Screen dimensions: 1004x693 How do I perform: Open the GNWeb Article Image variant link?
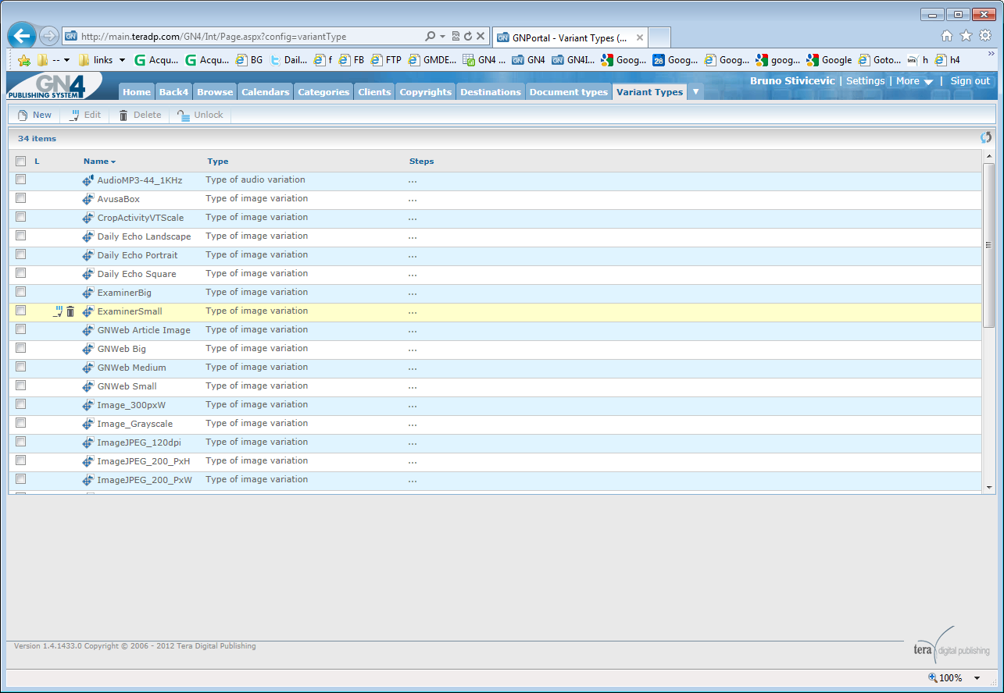click(x=144, y=330)
